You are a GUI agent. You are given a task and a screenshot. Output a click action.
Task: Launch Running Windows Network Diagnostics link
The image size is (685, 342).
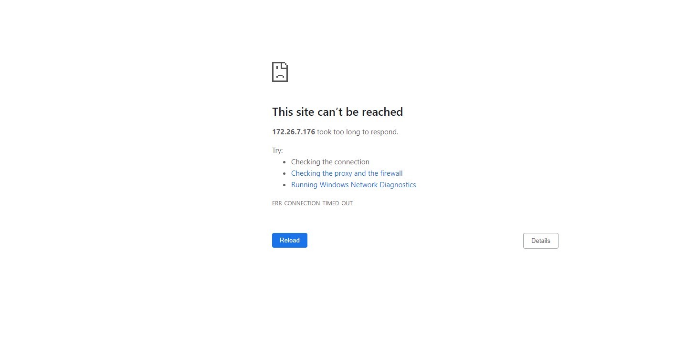pos(354,185)
